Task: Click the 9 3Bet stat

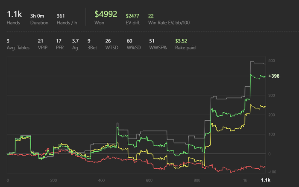Action: tap(89, 41)
